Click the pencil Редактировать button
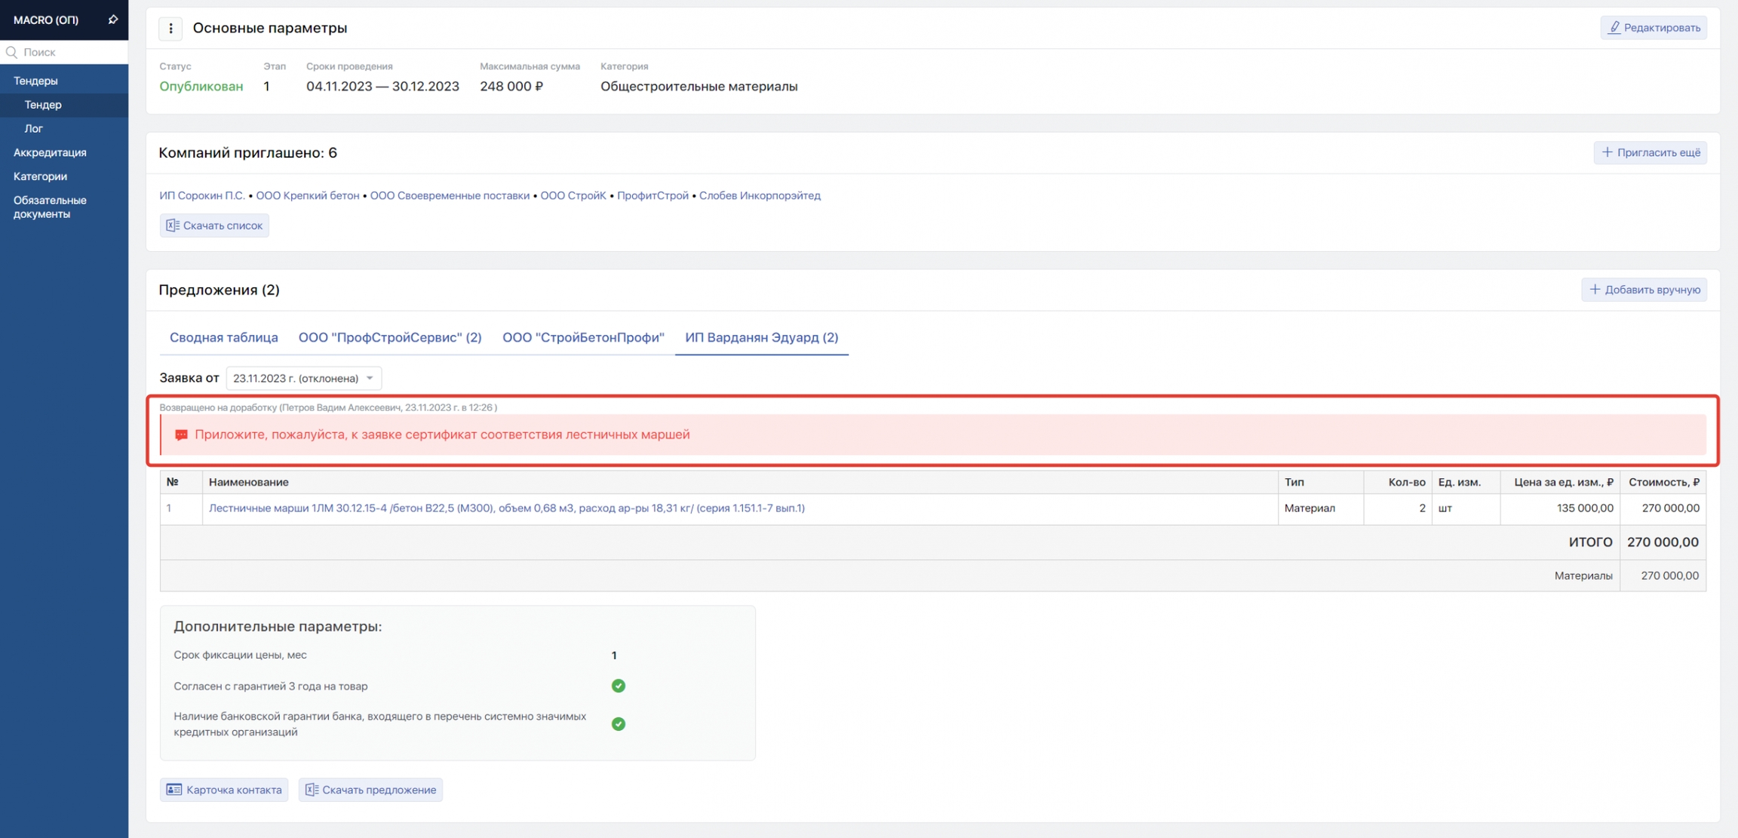This screenshot has width=1738, height=838. 1654,28
